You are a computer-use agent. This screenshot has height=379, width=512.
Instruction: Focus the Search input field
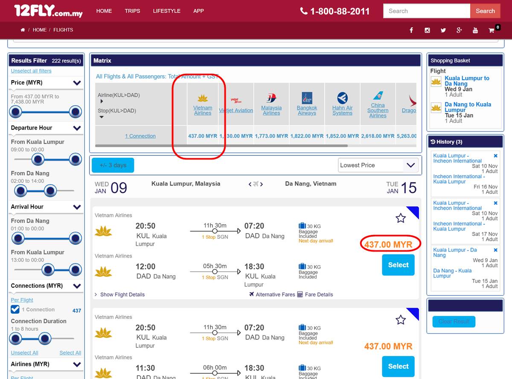[427, 11]
